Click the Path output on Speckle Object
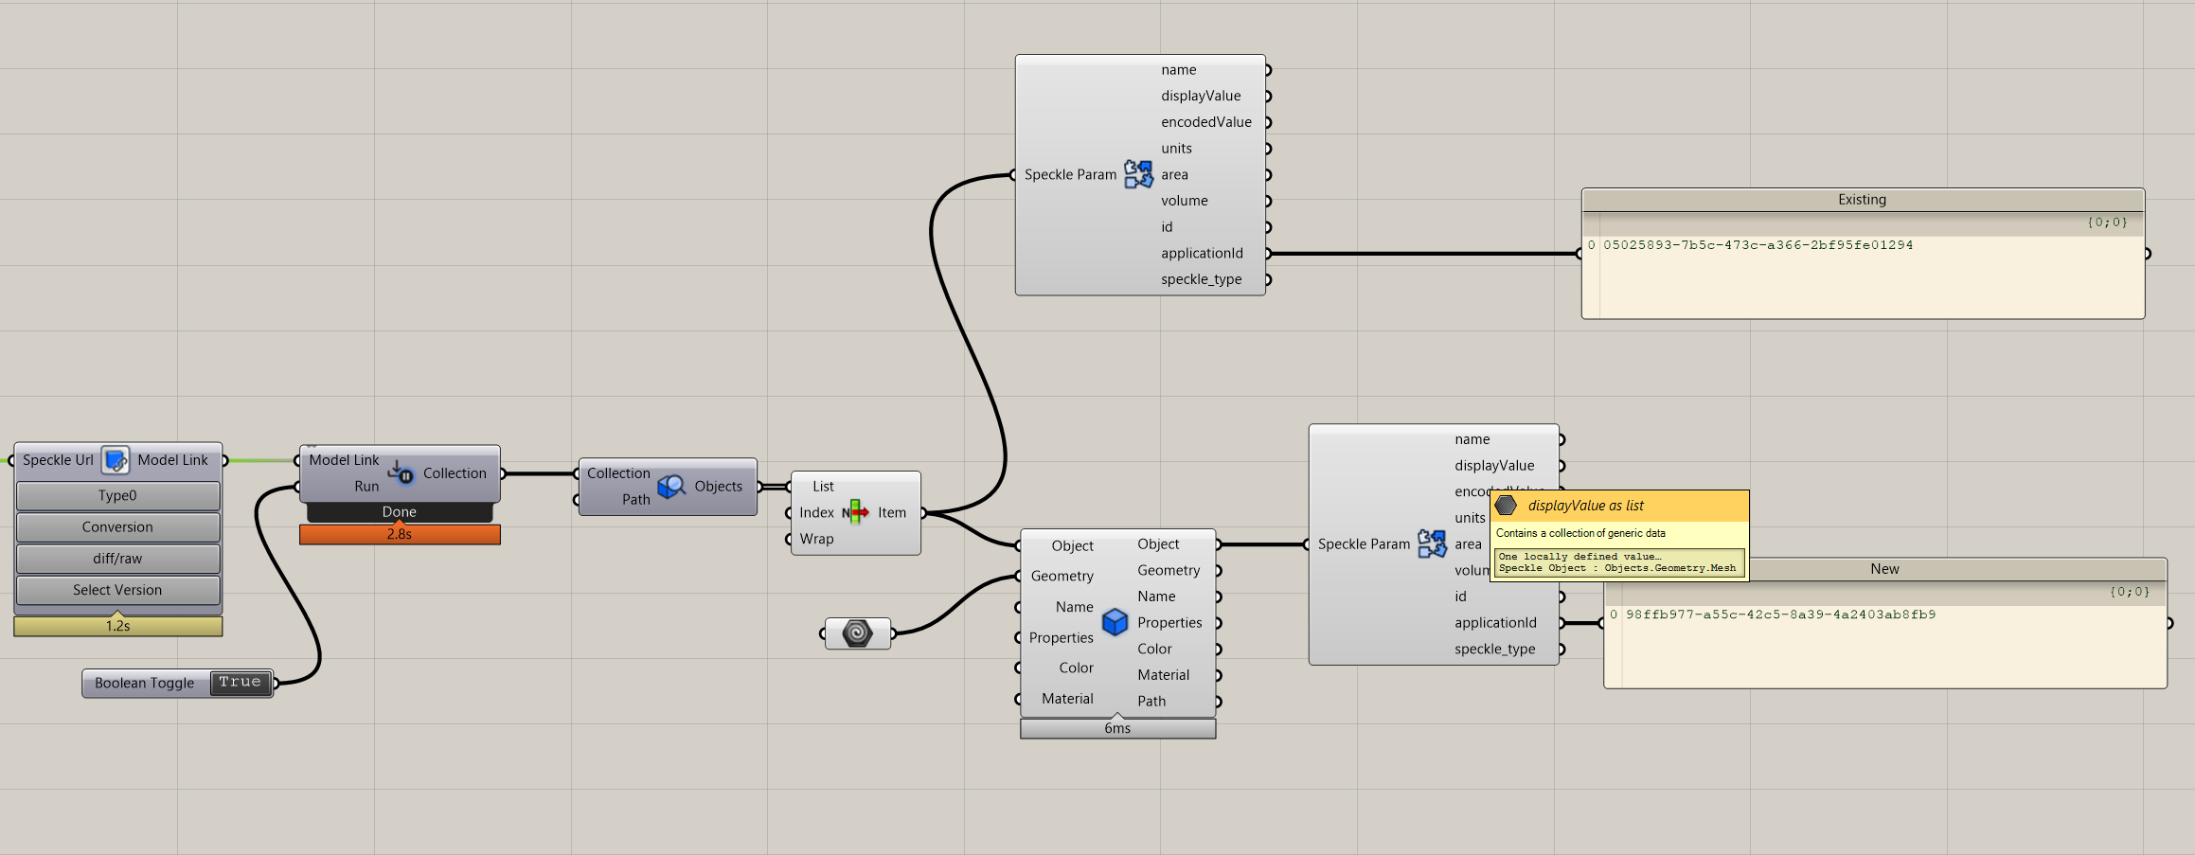The width and height of the screenshot is (2195, 855). click(x=1151, y=702)
